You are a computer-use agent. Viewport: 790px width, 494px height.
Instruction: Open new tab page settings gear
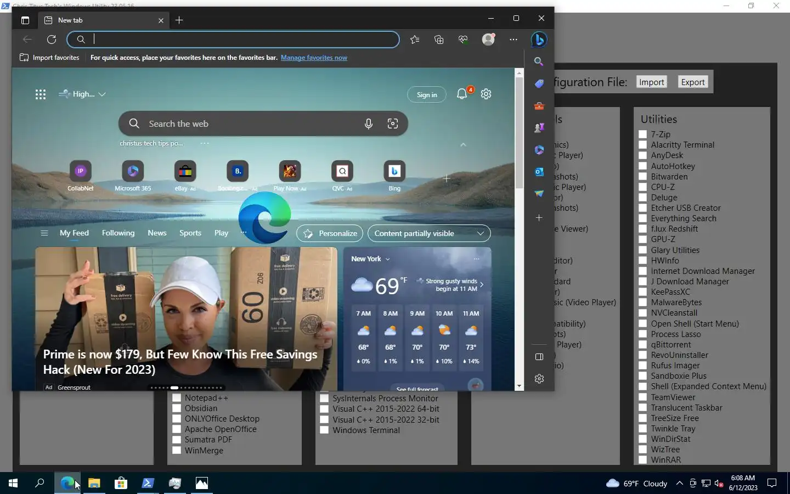click(x=486, y=94)
